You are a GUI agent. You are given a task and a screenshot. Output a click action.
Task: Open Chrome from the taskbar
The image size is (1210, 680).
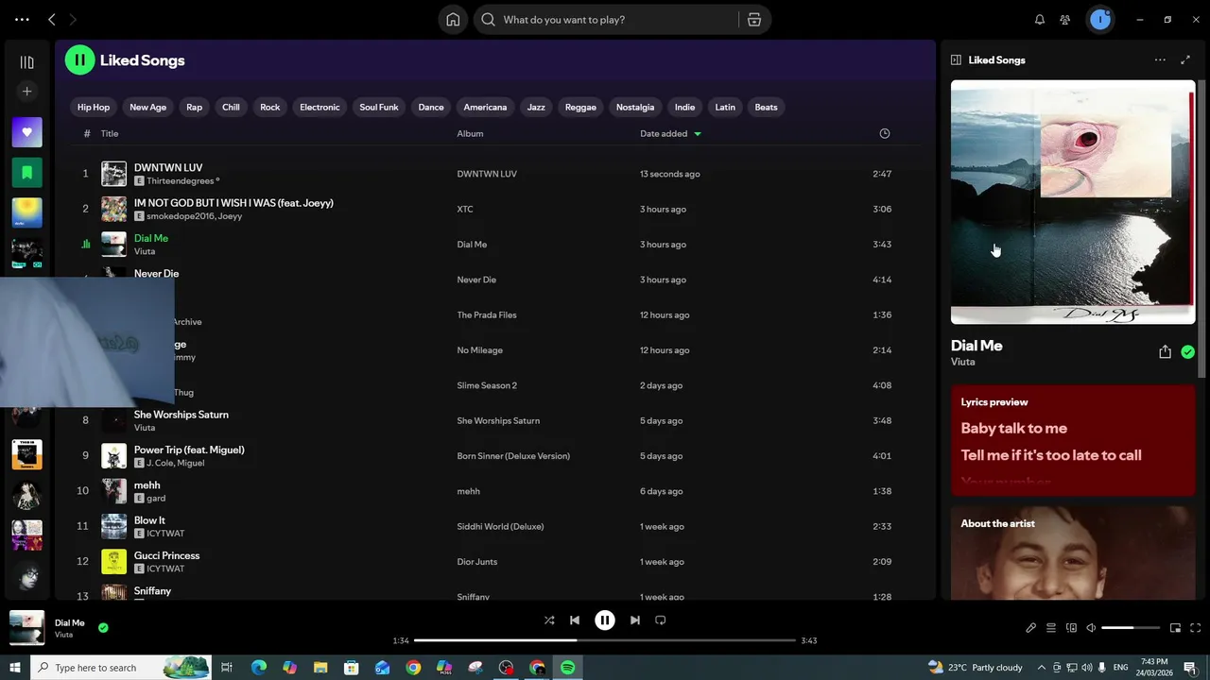click(x=413, y=668)
